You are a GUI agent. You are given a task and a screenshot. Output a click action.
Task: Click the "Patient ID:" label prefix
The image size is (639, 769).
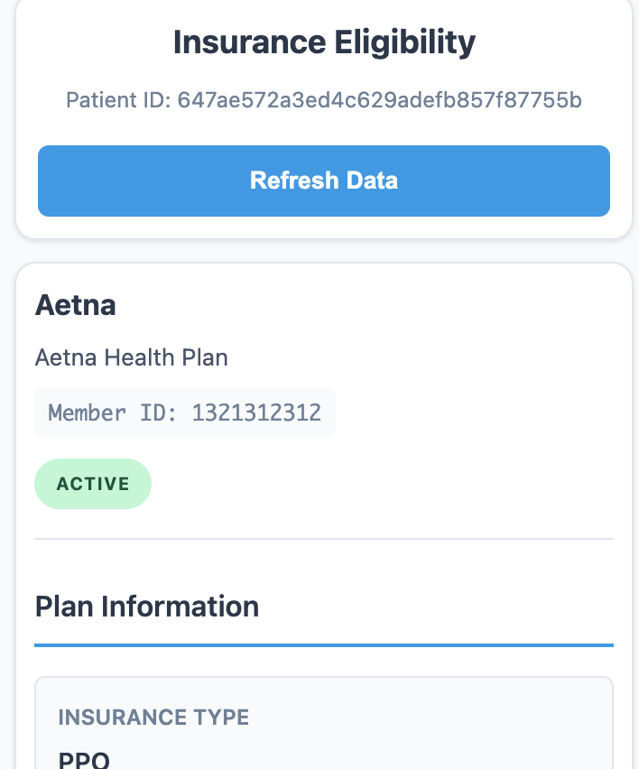pos(117,100)
